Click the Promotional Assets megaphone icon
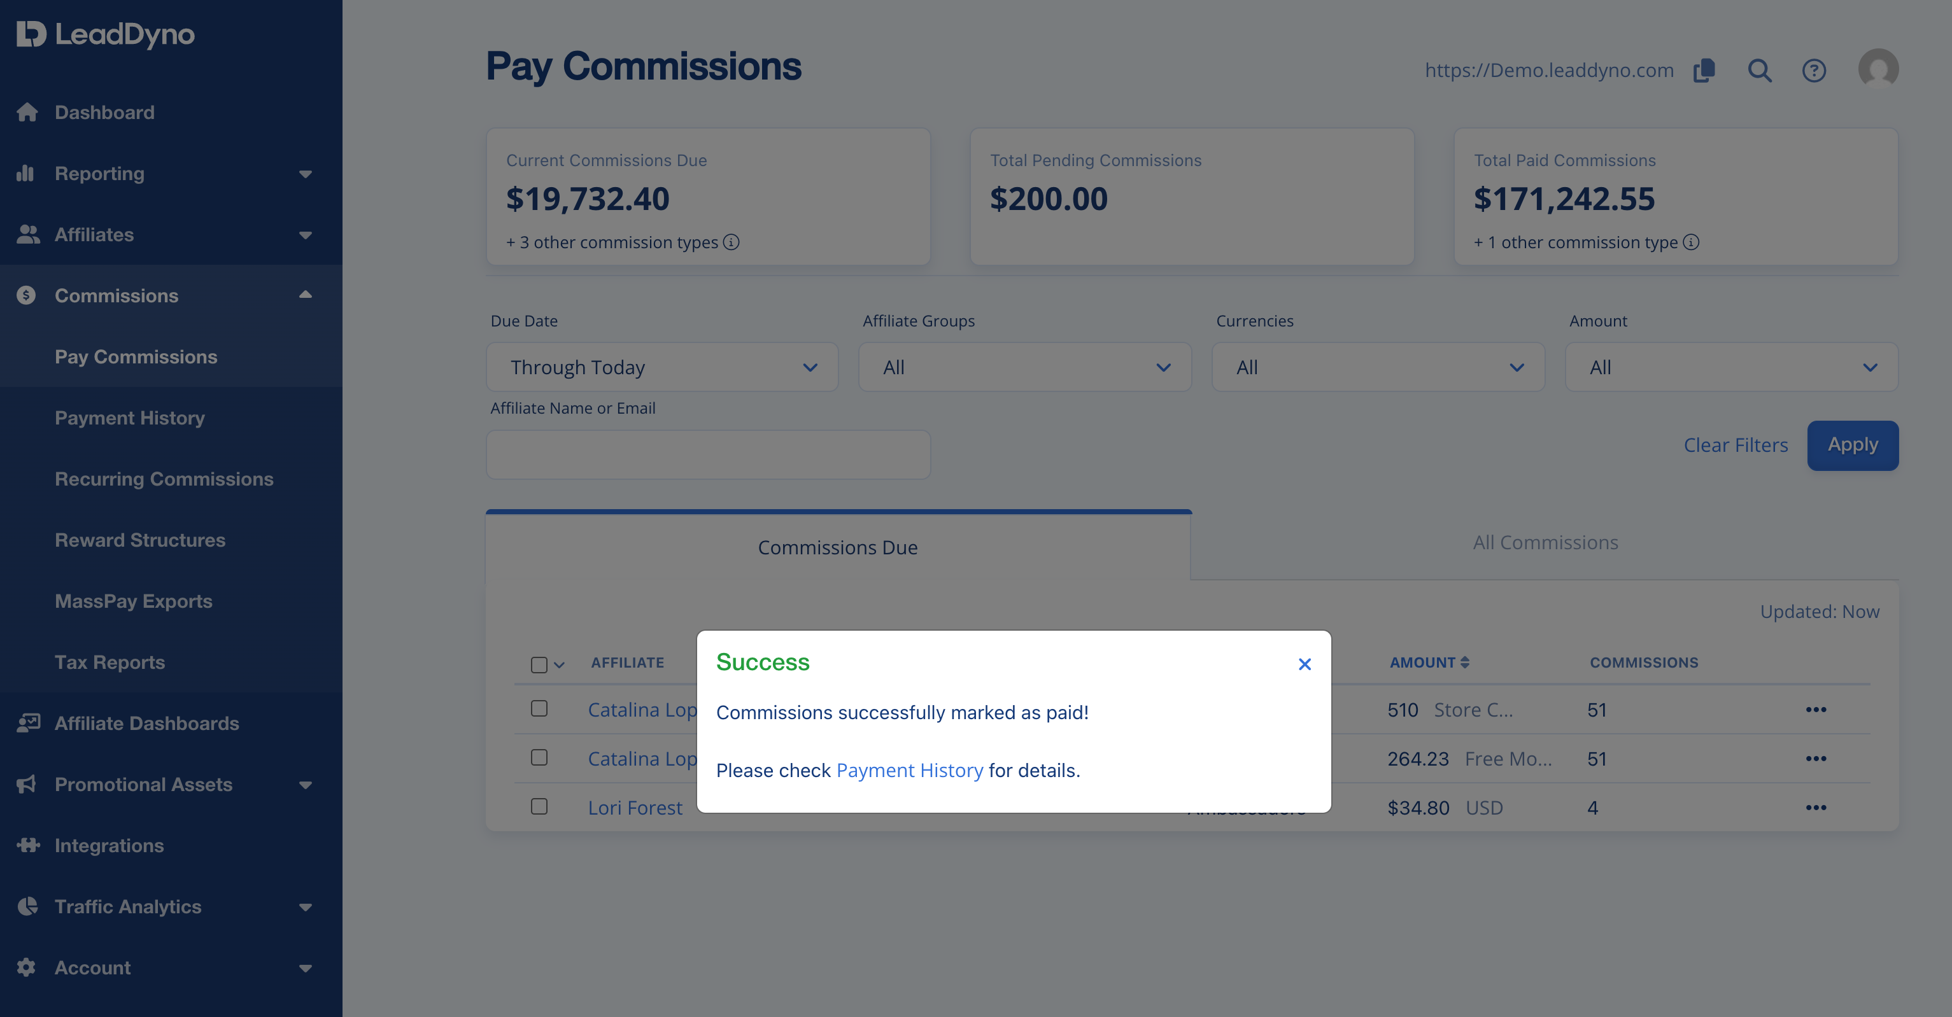1952x1017 pixels. coord(27,785)
